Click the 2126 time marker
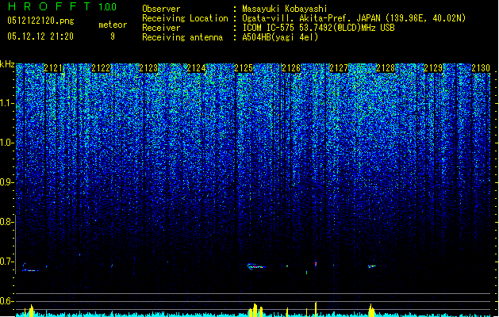499x317 pixels. pyautogui.click(x=291, y=68)
